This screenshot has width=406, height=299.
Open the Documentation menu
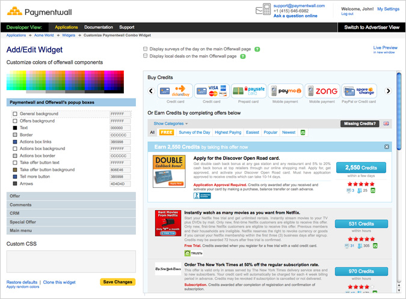(x=99, y=27)
